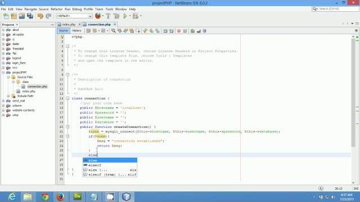
Task: Click the Redo toolbar icon
Action: (48, 16)
